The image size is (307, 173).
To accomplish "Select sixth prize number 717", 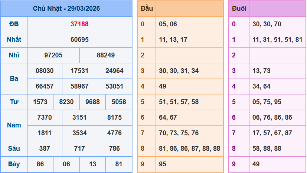I will point(79,149).
